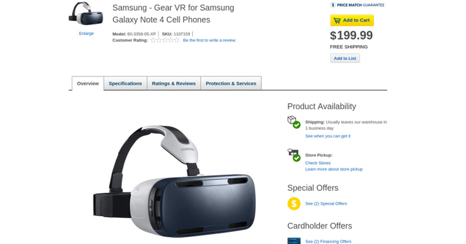Click the Enlarge link under thumbnail
The image size is (466, 244).
86,33
